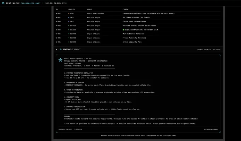This screenshot has height=141, width=241.
Task: Click the ASSET: Pippin (pippin) – SOLANA line
Action: pos(78,58)
